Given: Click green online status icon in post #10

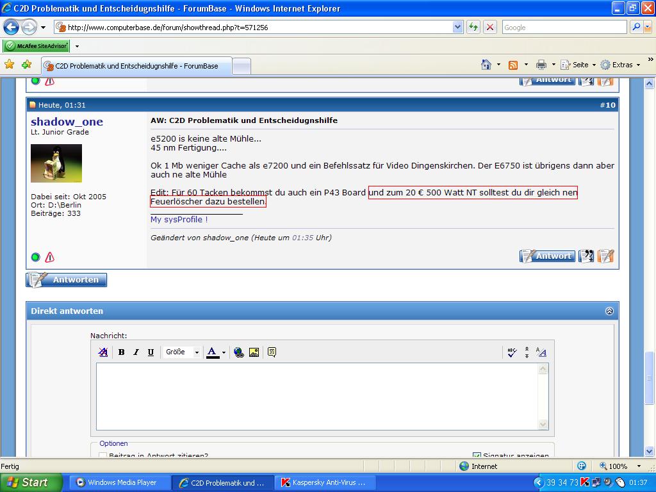Looking at the screenshot, I should coord(36,258).
